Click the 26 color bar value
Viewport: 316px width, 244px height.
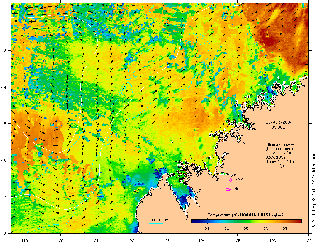[265, 229]
